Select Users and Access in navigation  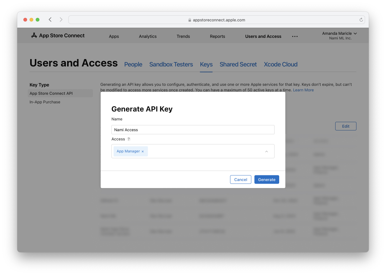click(x=263, y=36)
